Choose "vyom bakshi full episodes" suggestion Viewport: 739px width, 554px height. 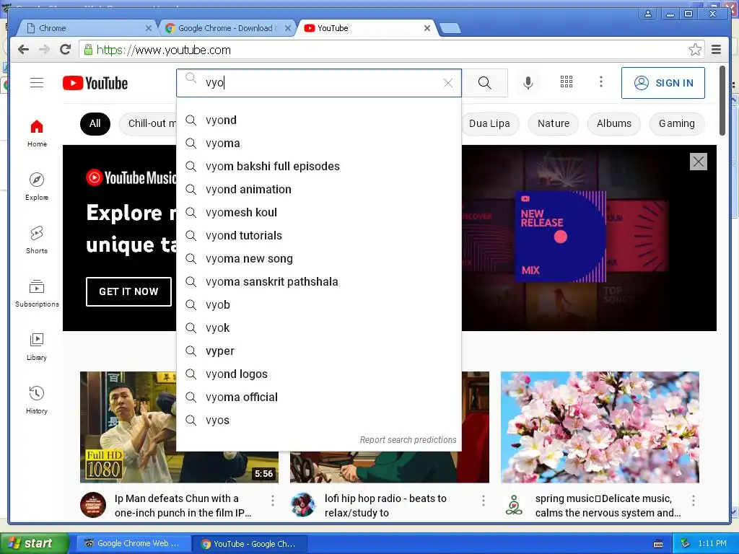tap(318, 167)
